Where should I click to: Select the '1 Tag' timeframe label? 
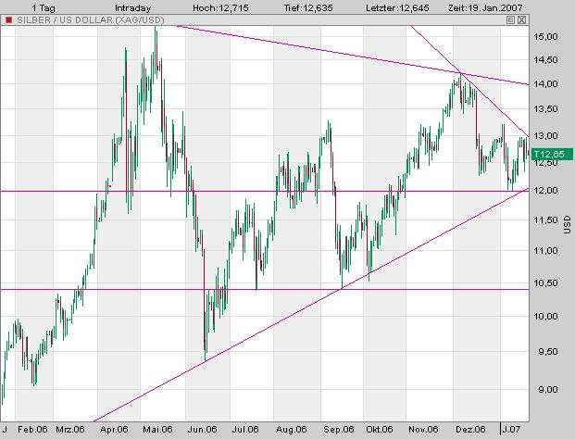44,8
